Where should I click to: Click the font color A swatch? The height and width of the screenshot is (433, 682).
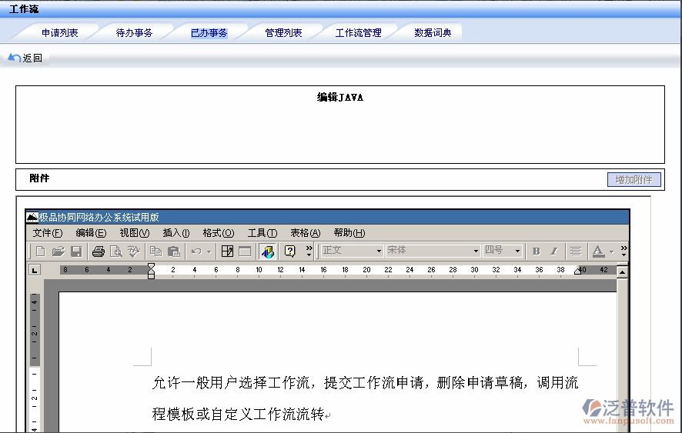pyautogui.click(x=598, y=251)
